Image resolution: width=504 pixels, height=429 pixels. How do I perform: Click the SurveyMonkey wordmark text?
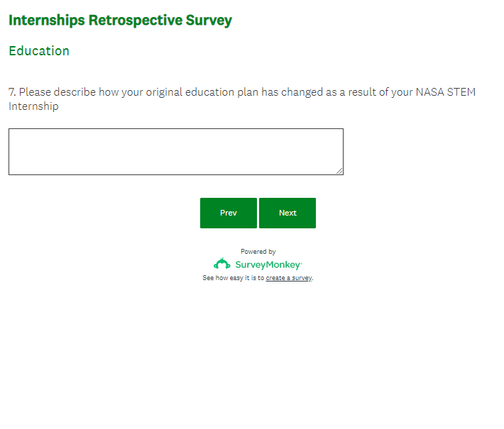[x=268, y=264]
